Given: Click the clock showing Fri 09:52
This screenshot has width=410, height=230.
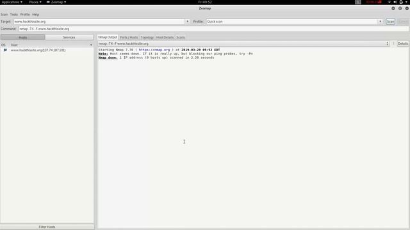Looking at the screenshot, I should [205, 2].
